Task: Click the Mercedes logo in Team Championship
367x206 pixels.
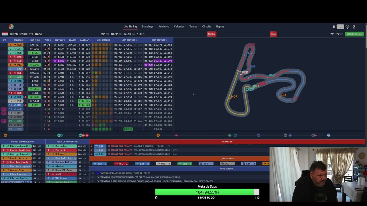Action: pos(53,146)
